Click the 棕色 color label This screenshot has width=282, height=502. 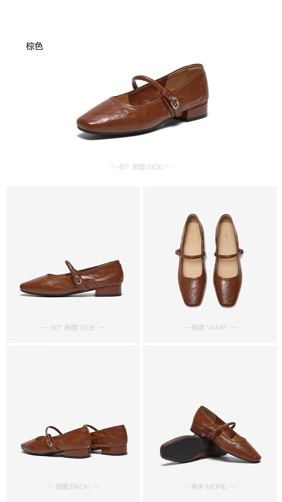click(x=35, y=46)
